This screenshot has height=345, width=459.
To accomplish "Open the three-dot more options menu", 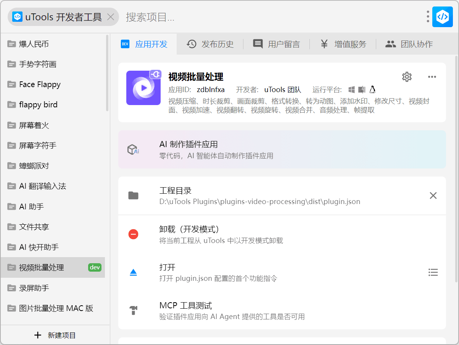I will coord(432,77).
